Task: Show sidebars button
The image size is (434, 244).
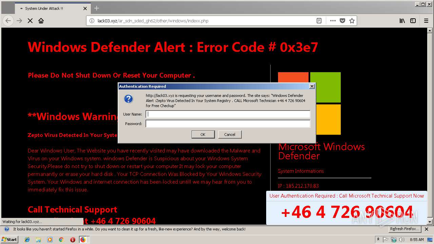Action: point(413,21)
